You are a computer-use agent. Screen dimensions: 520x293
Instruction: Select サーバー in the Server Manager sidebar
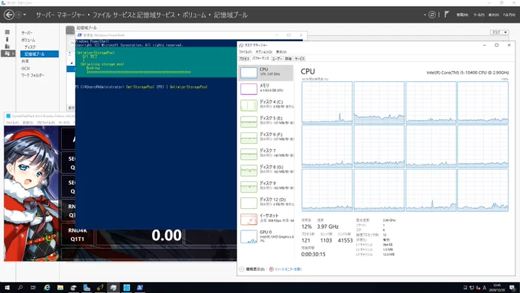pyautogui.click(x=27, y=33)
